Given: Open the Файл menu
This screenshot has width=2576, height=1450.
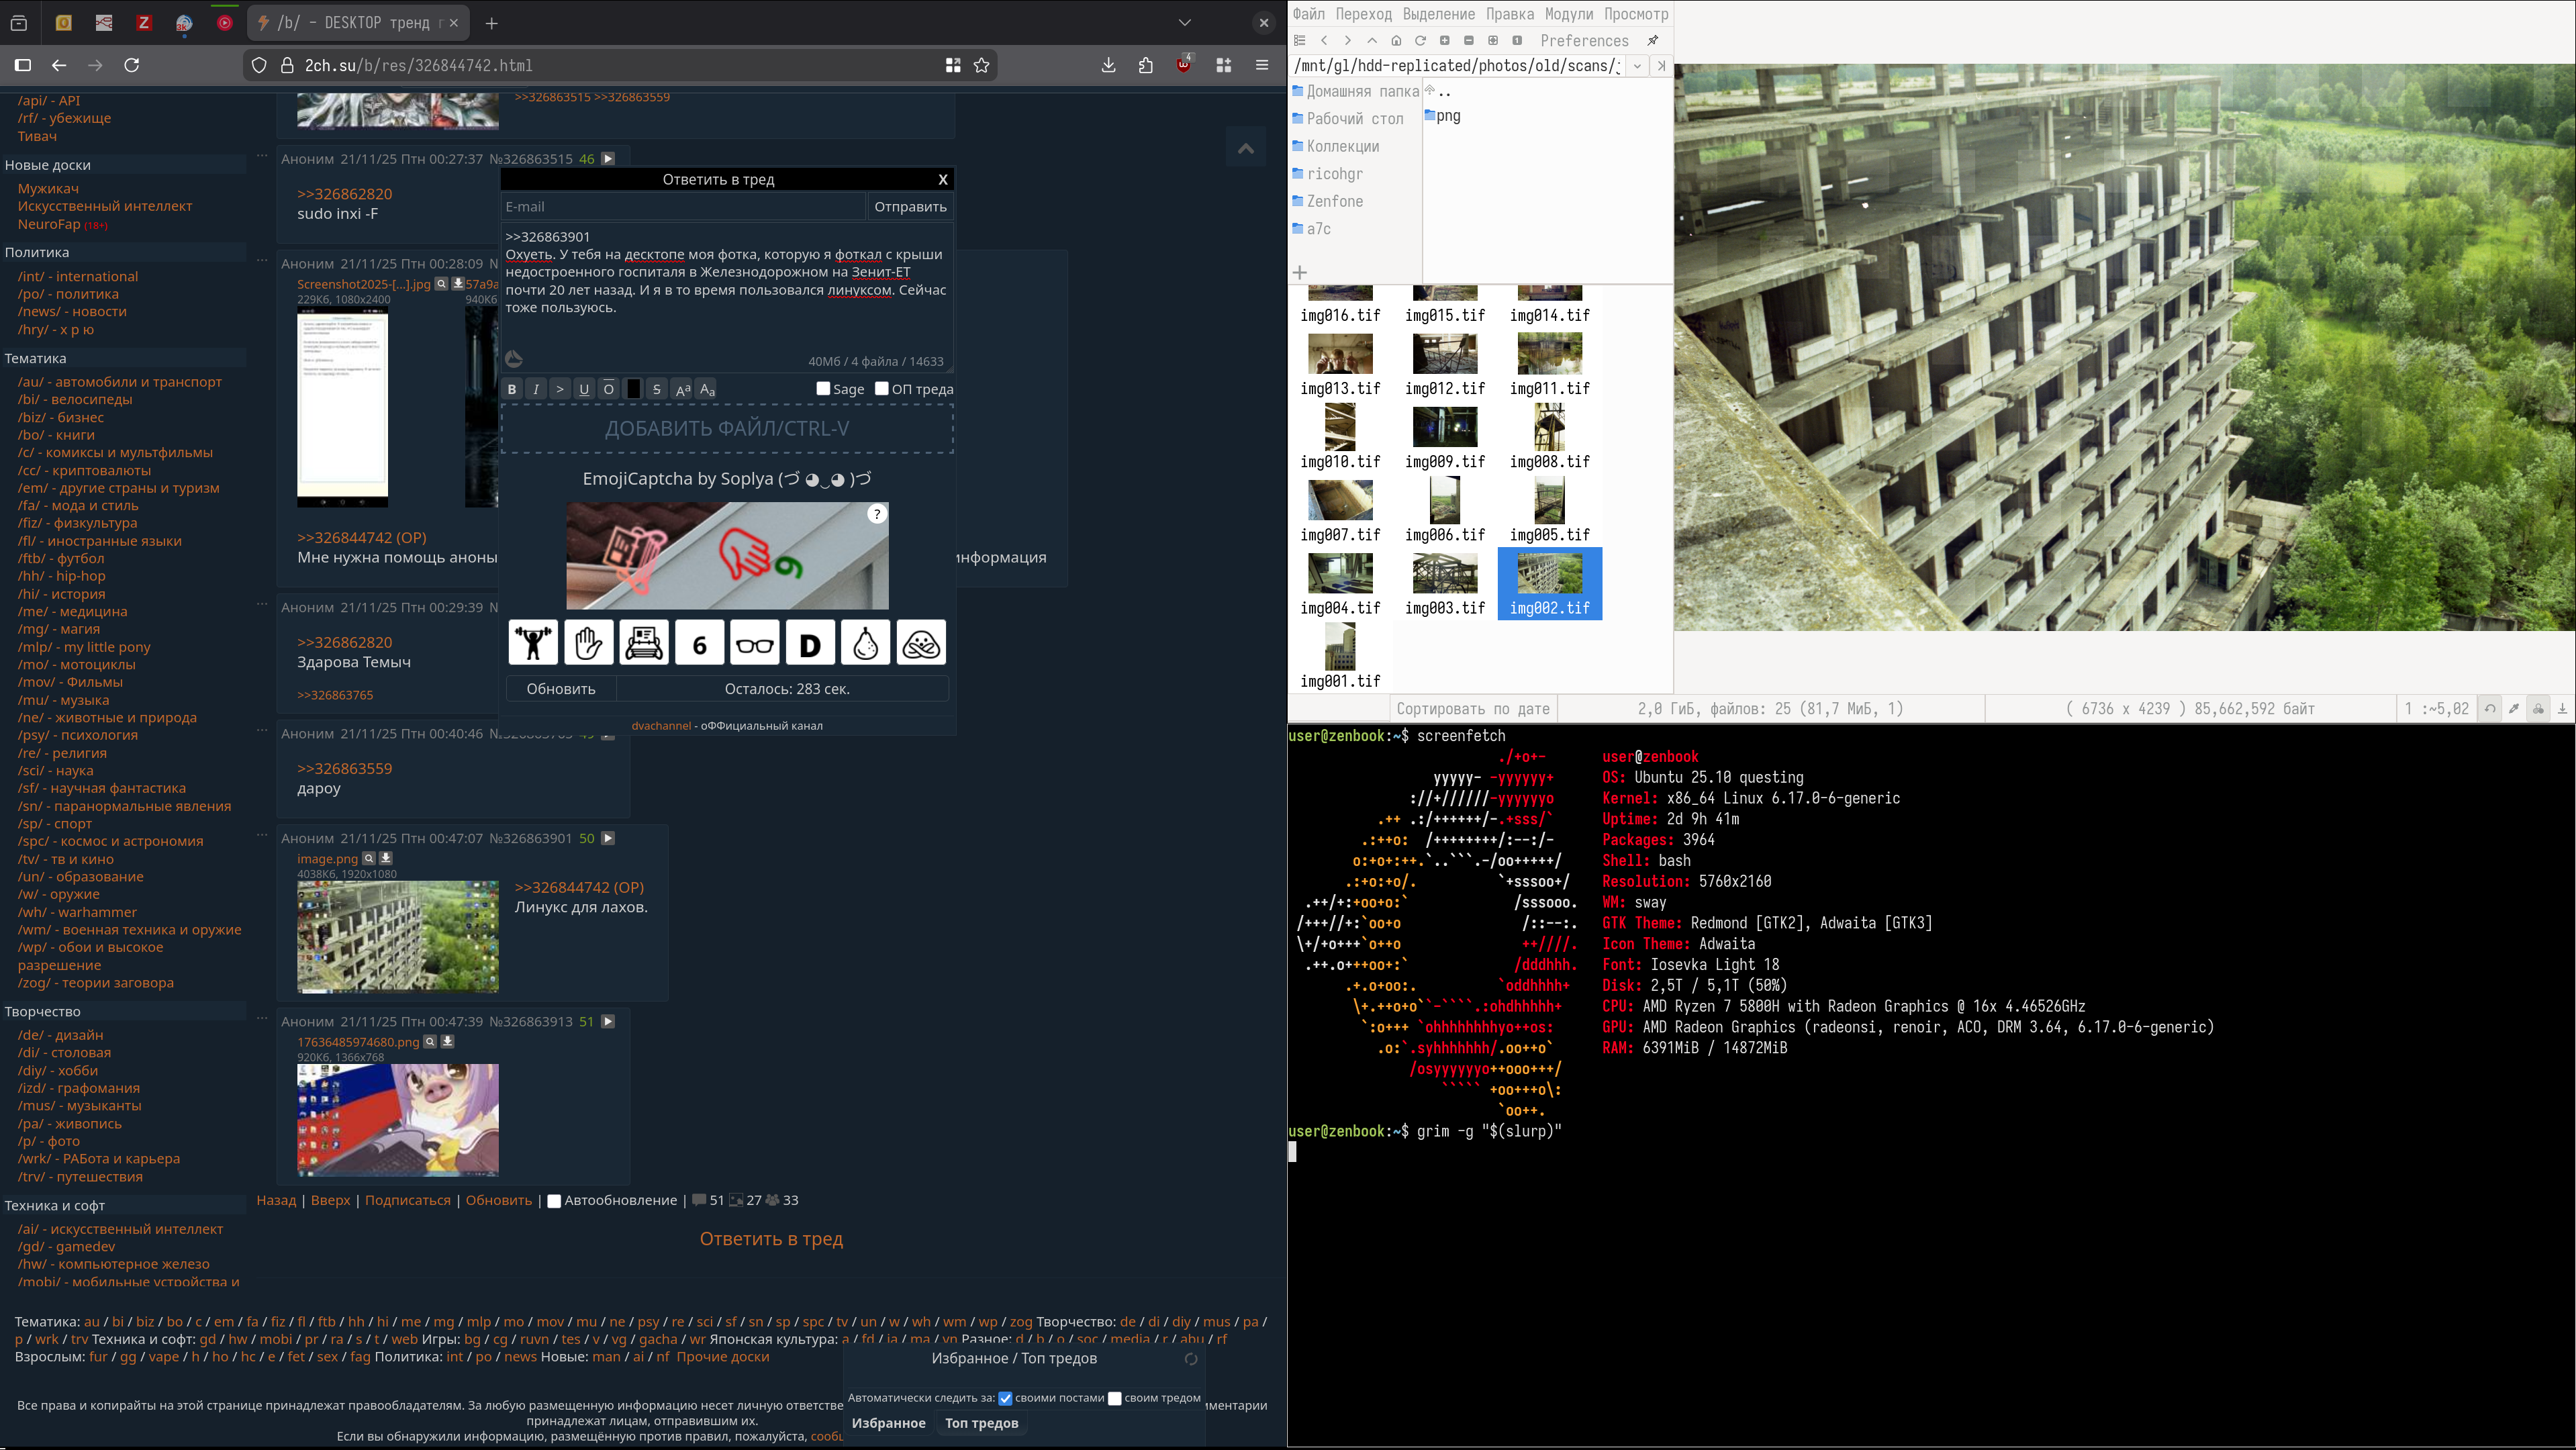Looking at the screenshot, I should 1308,14.
